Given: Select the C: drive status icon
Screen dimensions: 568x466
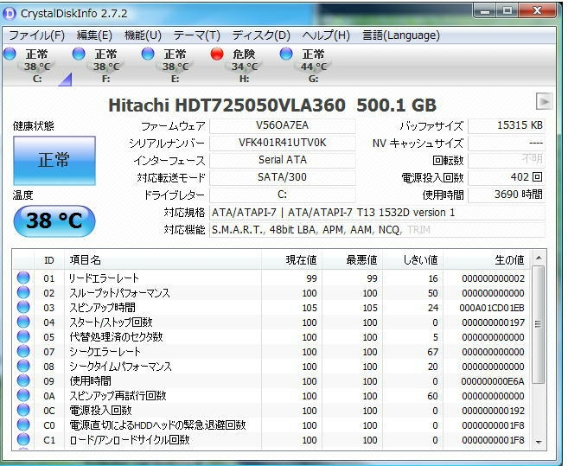Looking at the screenshot, I should click(10, 54).
